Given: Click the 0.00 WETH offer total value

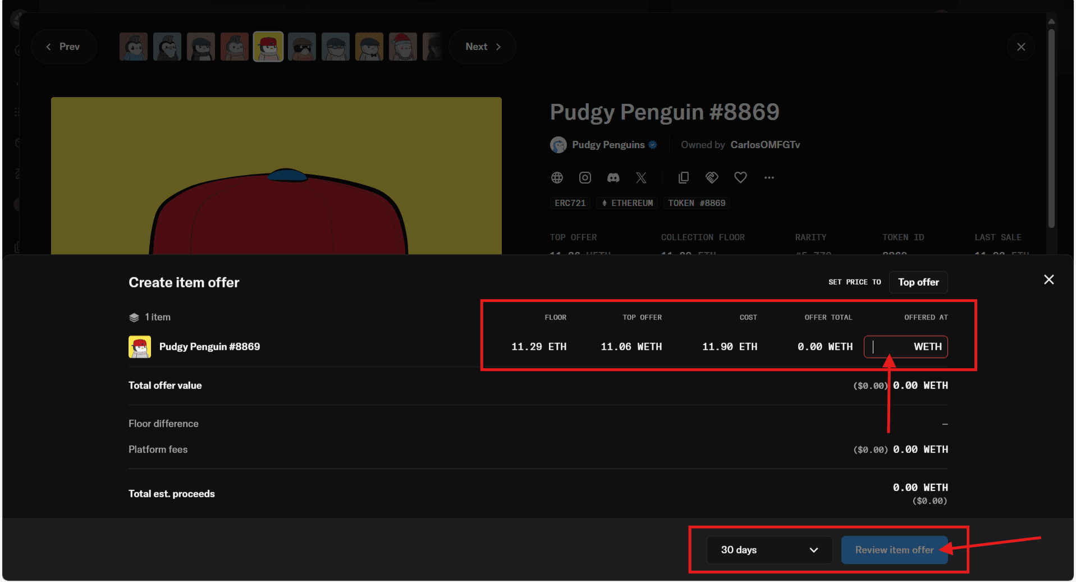Looking at the screenshot, I should tap(825, 347).
